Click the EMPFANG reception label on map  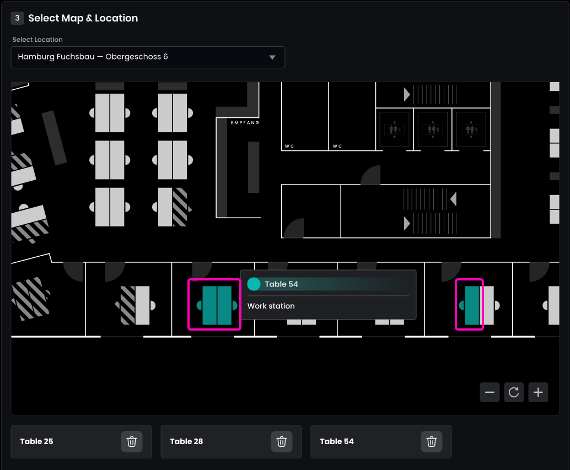pos(245,123)
